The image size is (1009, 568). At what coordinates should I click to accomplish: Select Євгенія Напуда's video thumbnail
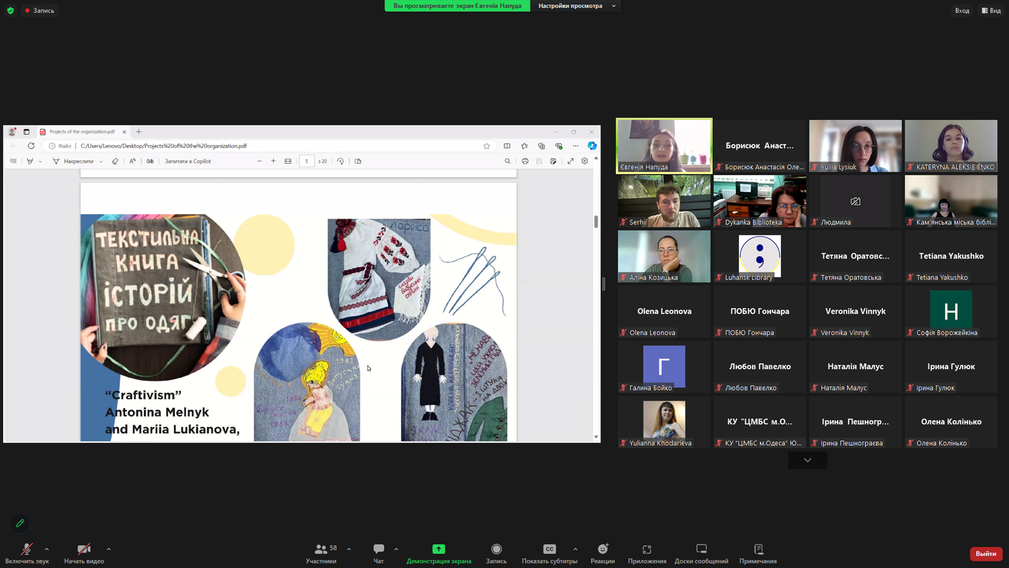pos(664,146)
